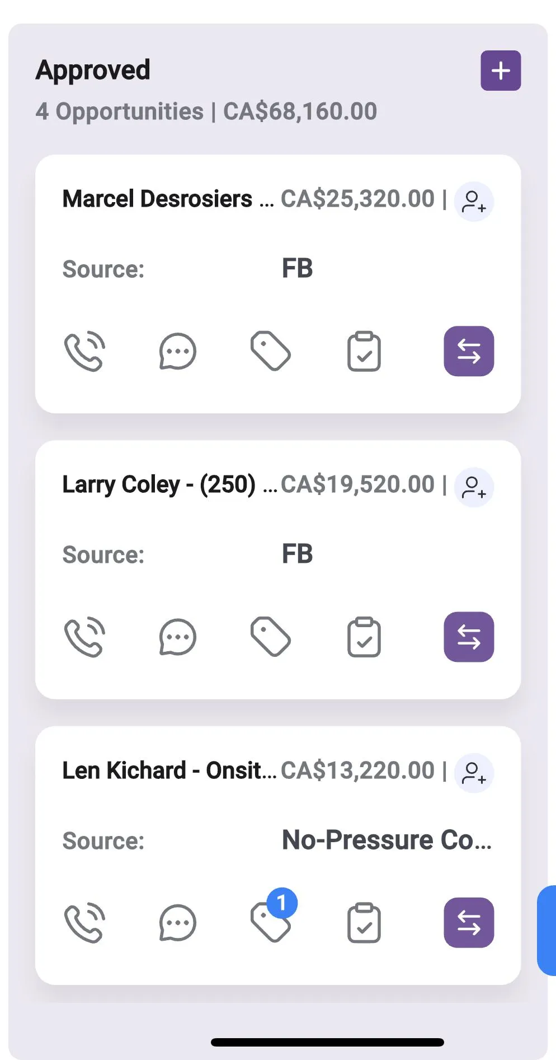Move Marcel Desrosiers opportunity to another stage
The height and width of the screenshot is (1060, 556).
tap(469, 352)
